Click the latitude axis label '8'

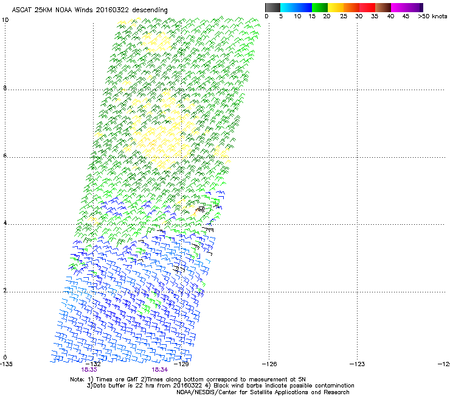5,88
